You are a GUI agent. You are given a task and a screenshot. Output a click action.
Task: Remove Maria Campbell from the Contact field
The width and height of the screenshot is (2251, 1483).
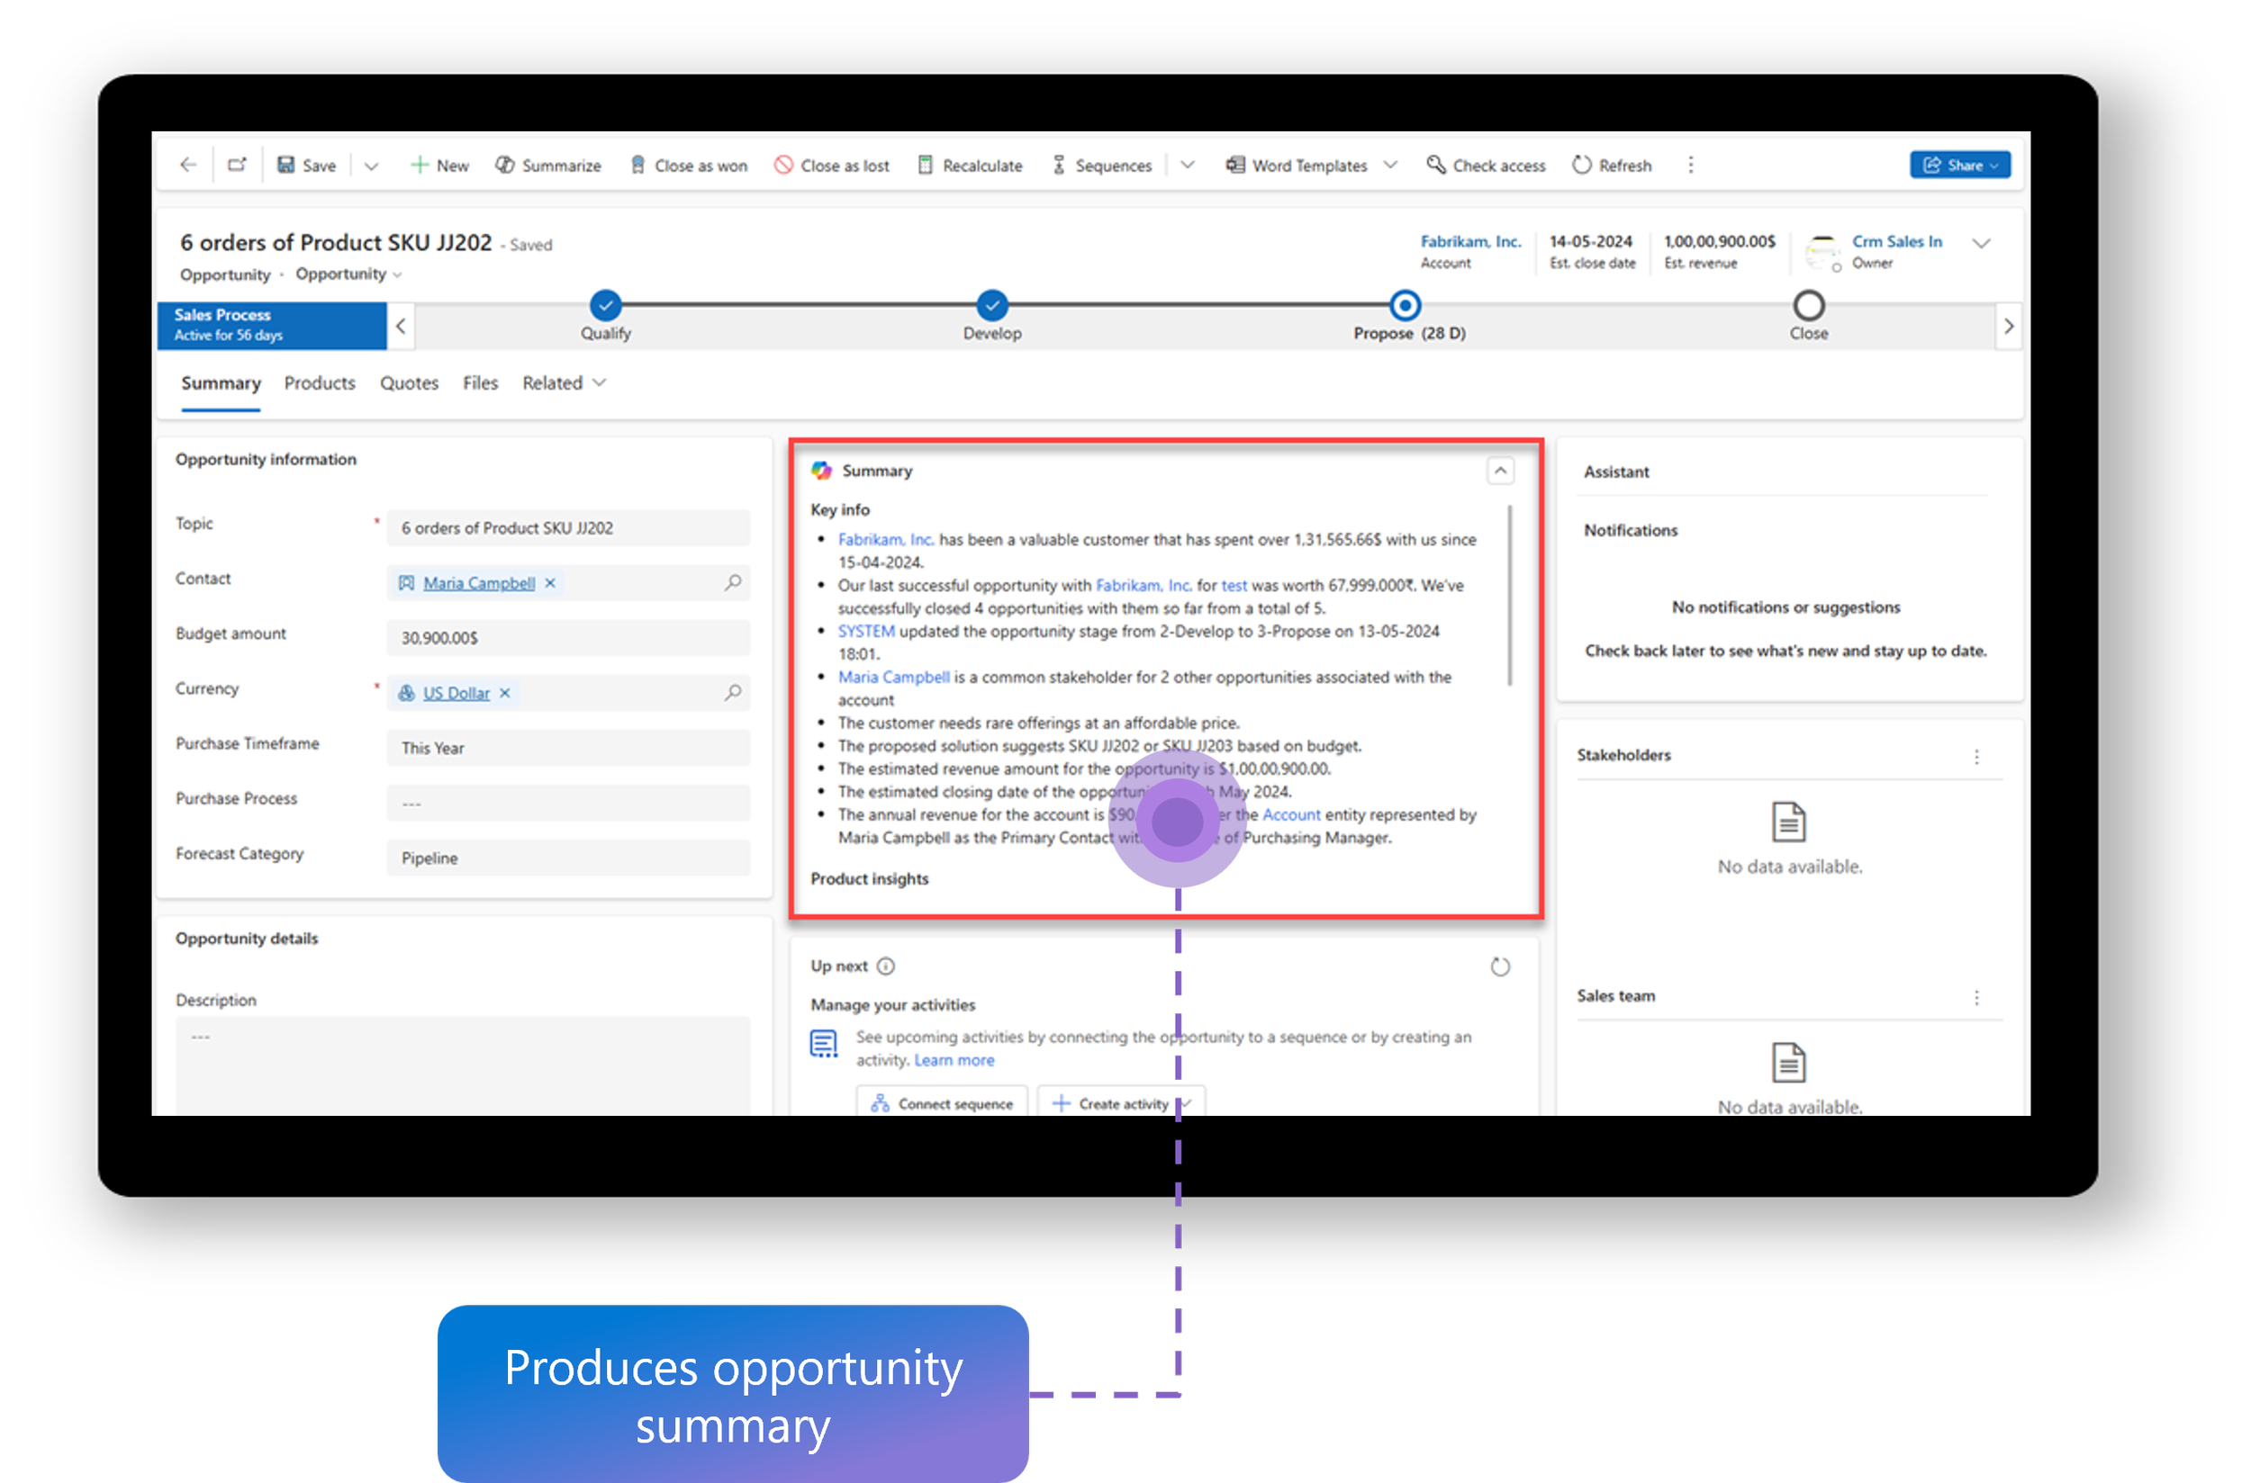550,583
